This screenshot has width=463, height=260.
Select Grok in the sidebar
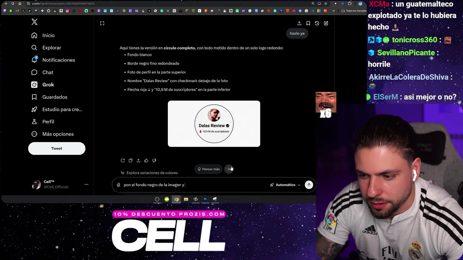click(43, 84)
